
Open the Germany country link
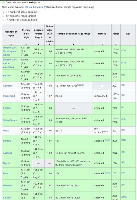(x=8, y=86)
